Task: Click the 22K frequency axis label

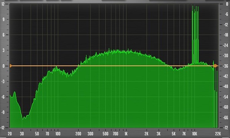Action: 218,134
